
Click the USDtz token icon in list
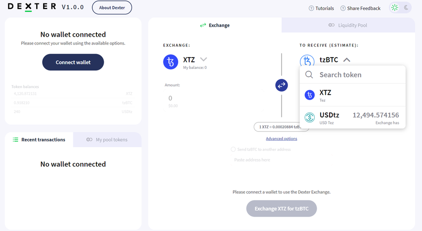pos(310,117)
